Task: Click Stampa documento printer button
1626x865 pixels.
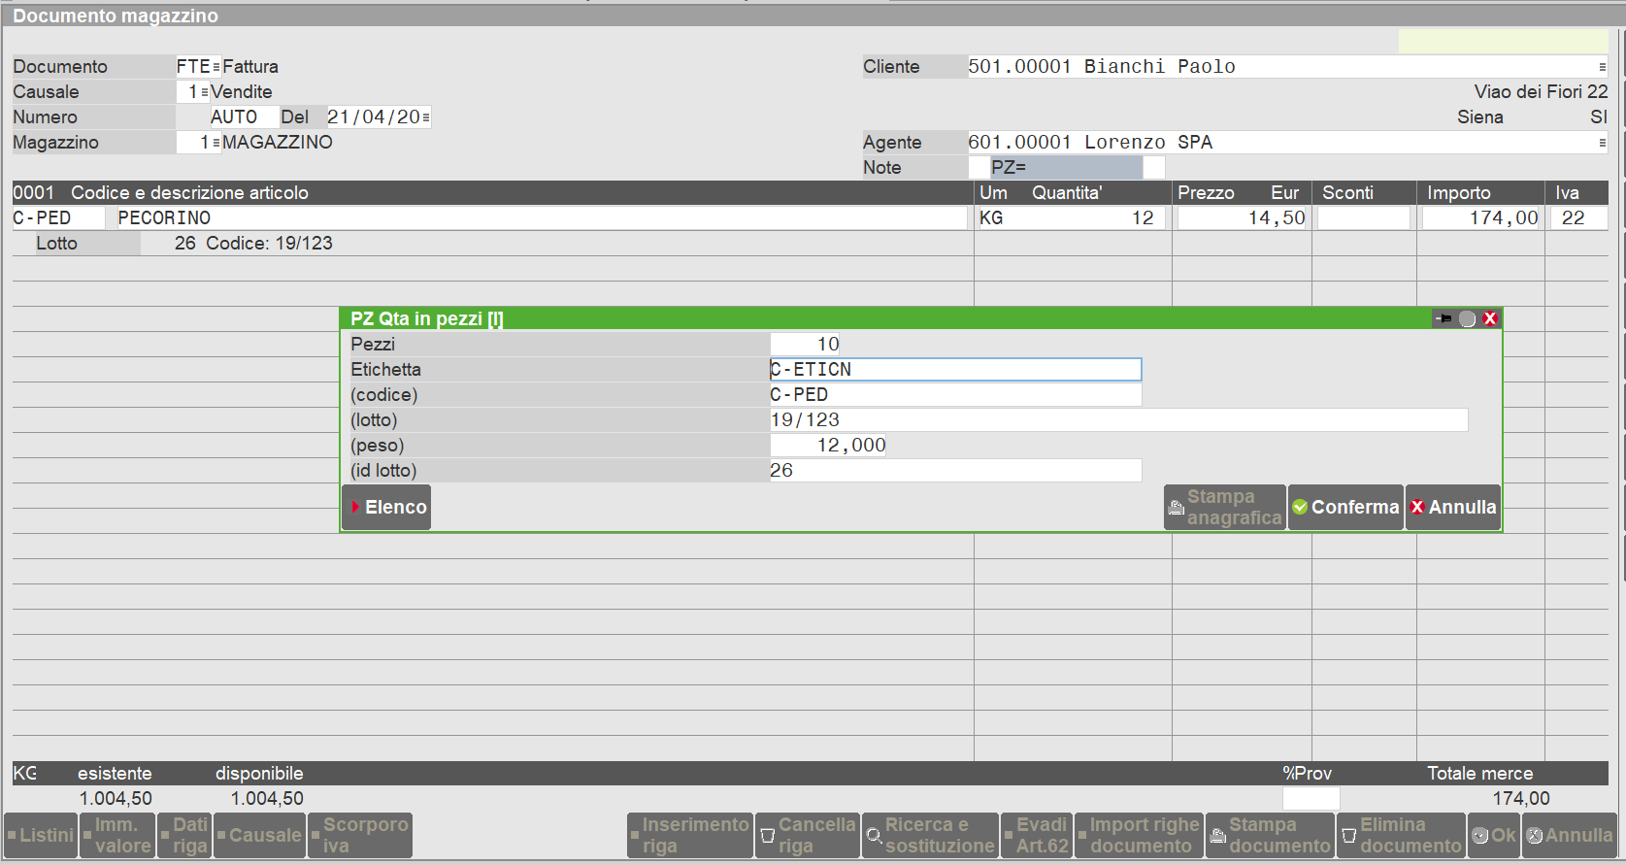Action: [1270, 835]
